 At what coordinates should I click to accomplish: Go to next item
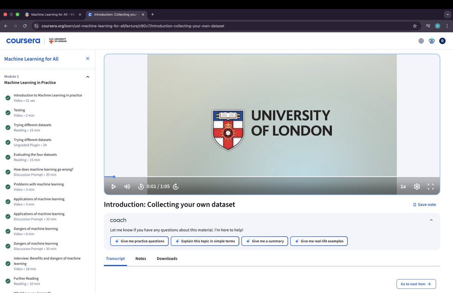[416, 284]
